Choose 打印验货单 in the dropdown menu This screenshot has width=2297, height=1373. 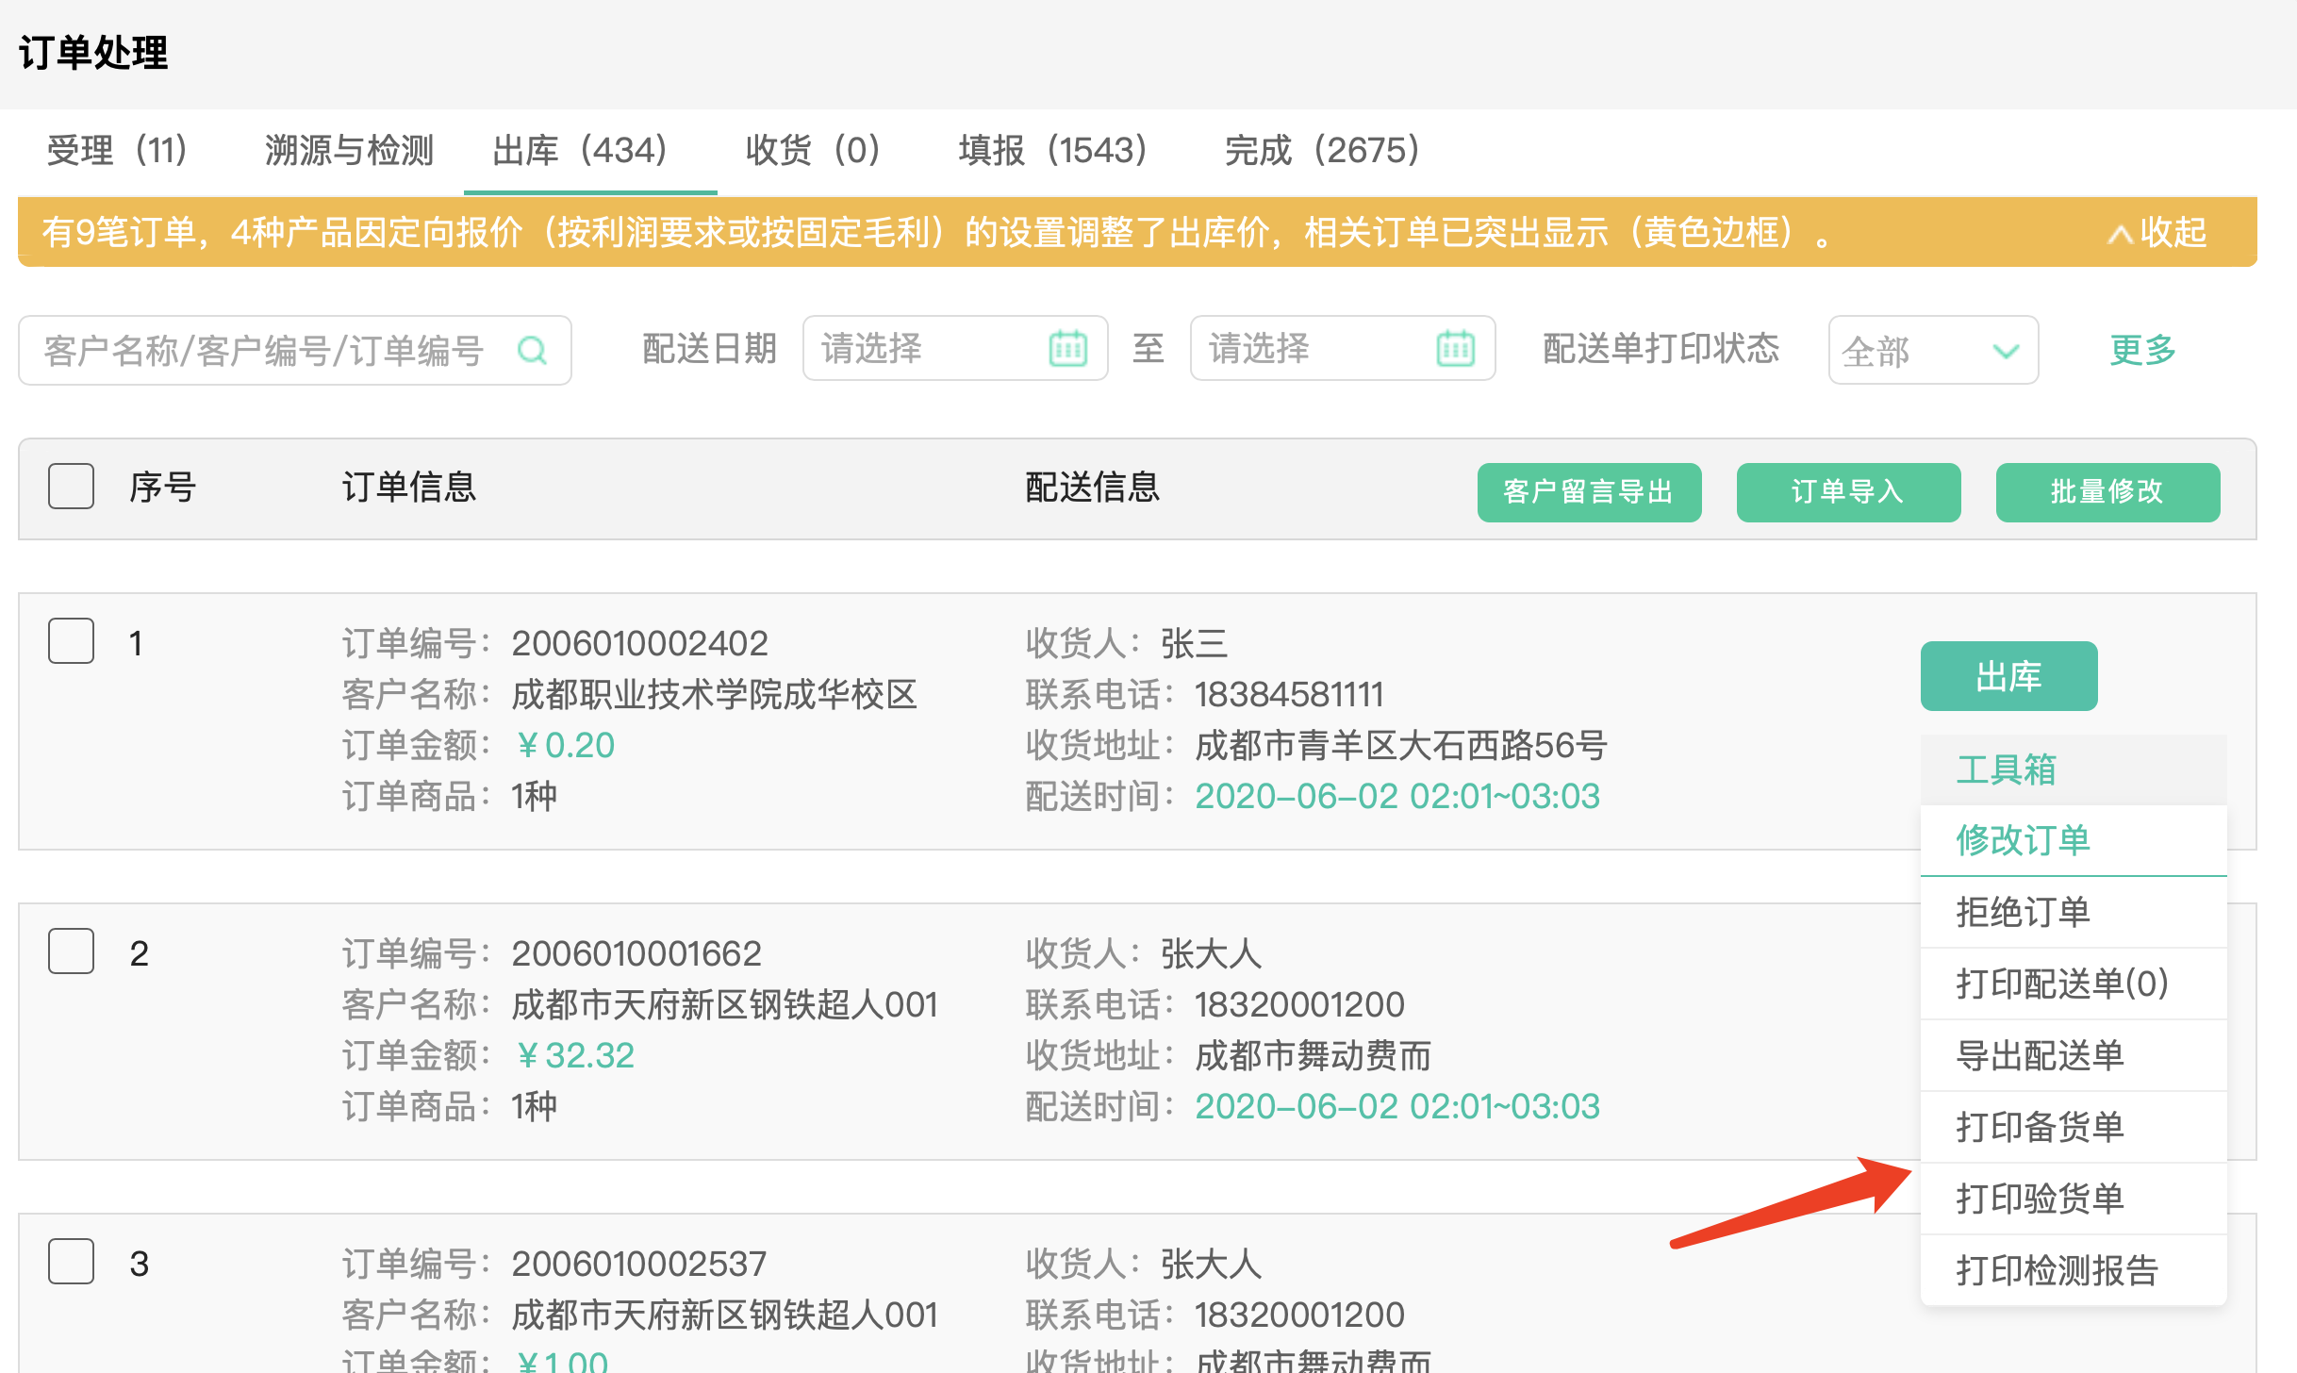pos(2040,1198)
